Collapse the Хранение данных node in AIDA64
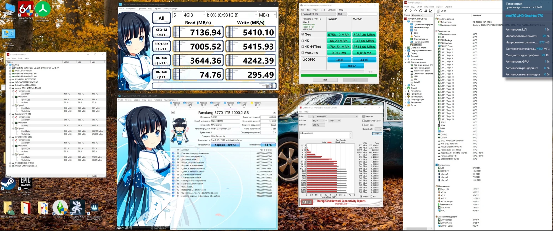This screenshot has height=231, width=553. (405, 62)
